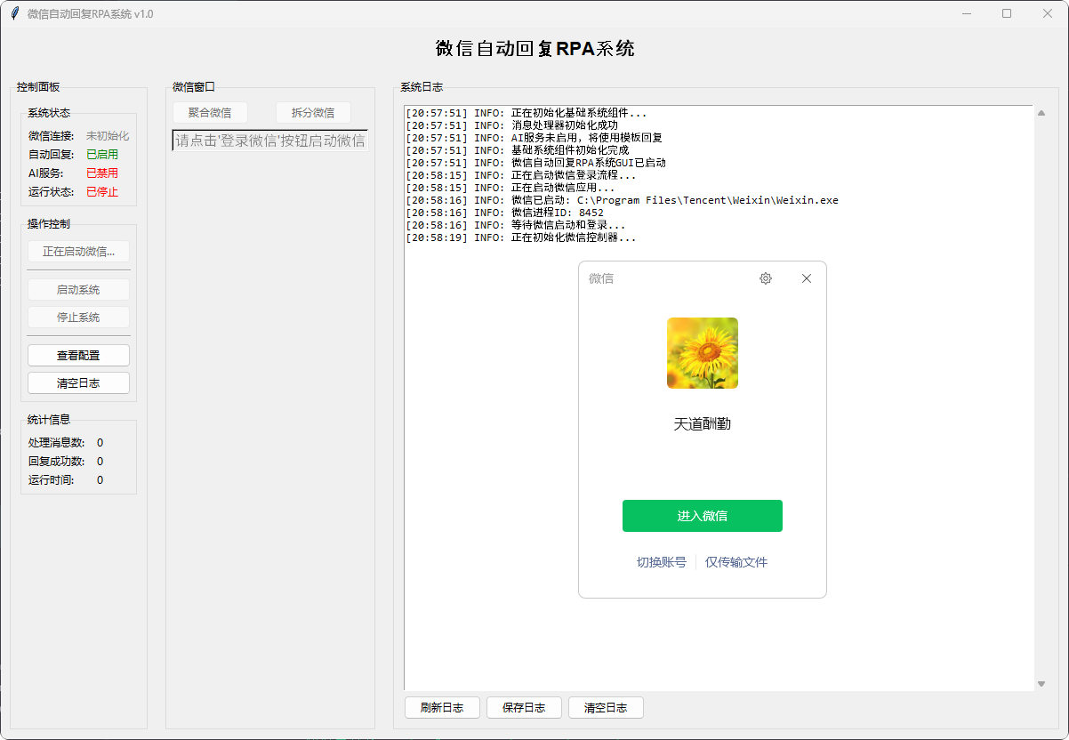Click the app feather icon in title bar
Screen dimensions: 1069x740
click(x=14, y=13)
